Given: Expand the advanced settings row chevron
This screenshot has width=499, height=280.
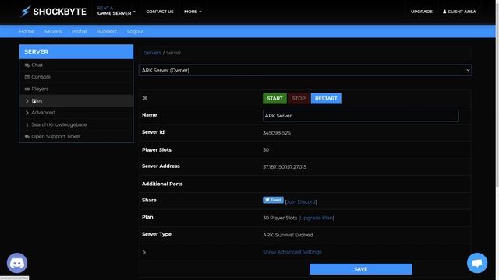Looking at the screenshot, I should point(144,252).
